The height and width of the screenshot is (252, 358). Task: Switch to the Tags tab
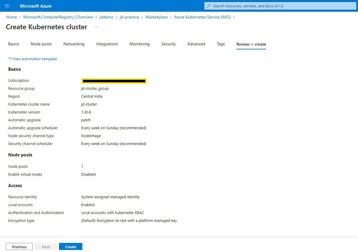[221, 44]
